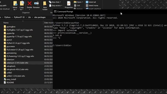
Task: Open the Easy access dropdown
Action: pyautogui.click(x=56, y=5)
